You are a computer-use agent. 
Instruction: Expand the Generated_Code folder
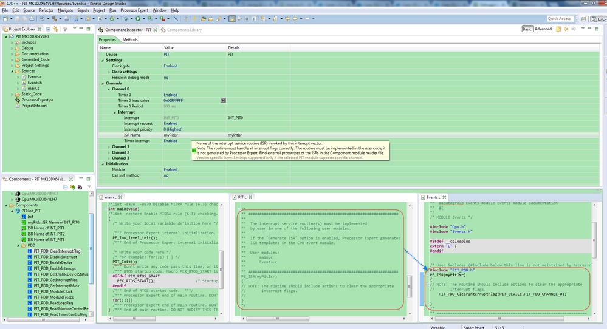point(12,59)
